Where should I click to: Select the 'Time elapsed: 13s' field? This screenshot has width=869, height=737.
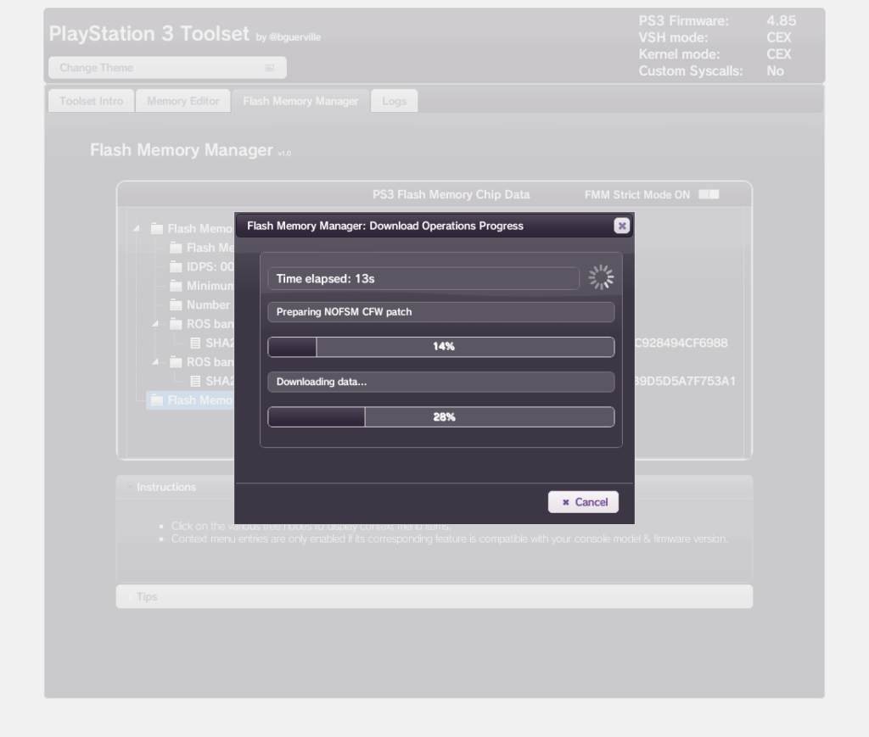(423, 278)
